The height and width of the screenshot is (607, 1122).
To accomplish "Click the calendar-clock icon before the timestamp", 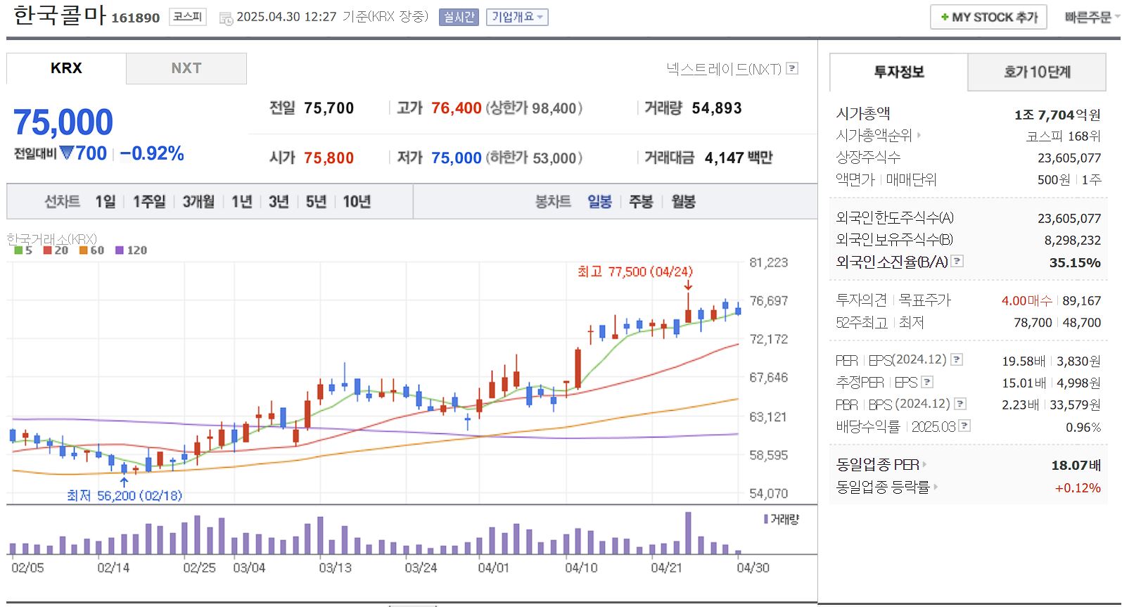I will (x=226, y=18).
